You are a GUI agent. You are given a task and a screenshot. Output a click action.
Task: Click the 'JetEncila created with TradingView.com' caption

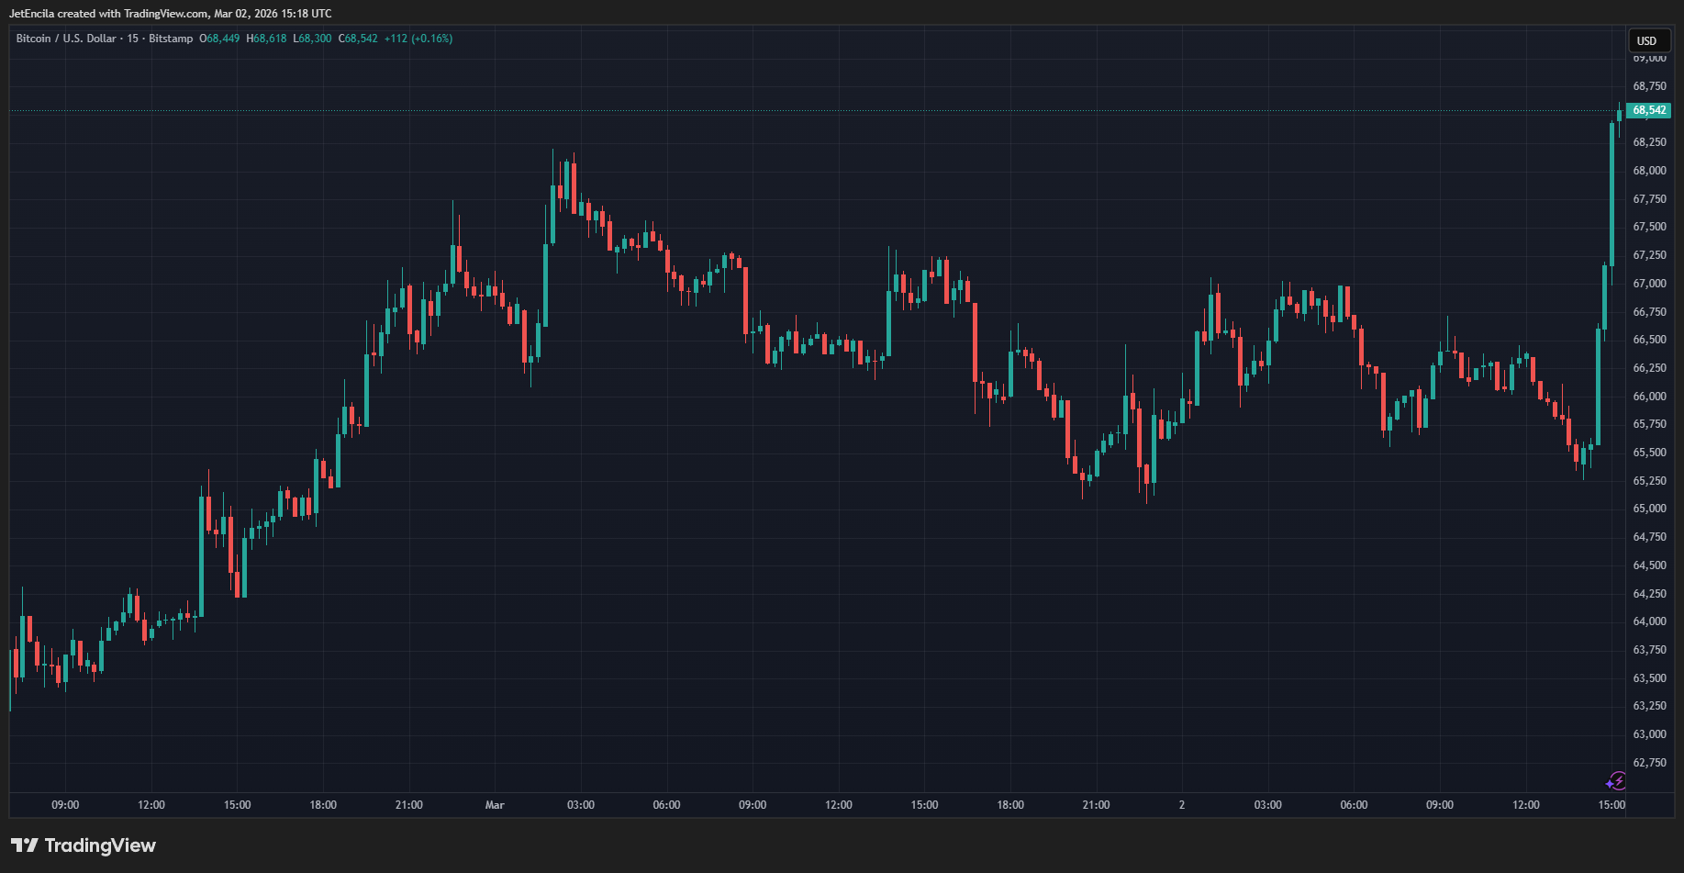click(x=170, y=14)
